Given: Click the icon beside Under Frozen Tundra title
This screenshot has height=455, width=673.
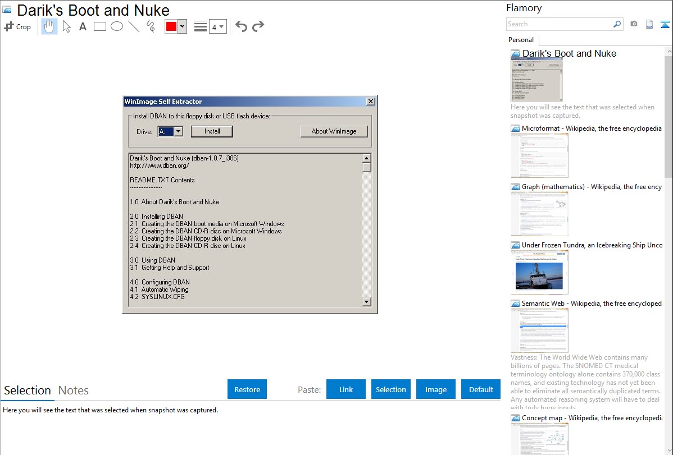Looking at the screenshot, I should [515, 245].
